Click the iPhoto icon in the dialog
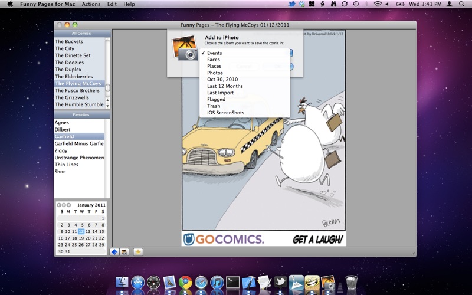472x295 pixels. pos(185,48)
